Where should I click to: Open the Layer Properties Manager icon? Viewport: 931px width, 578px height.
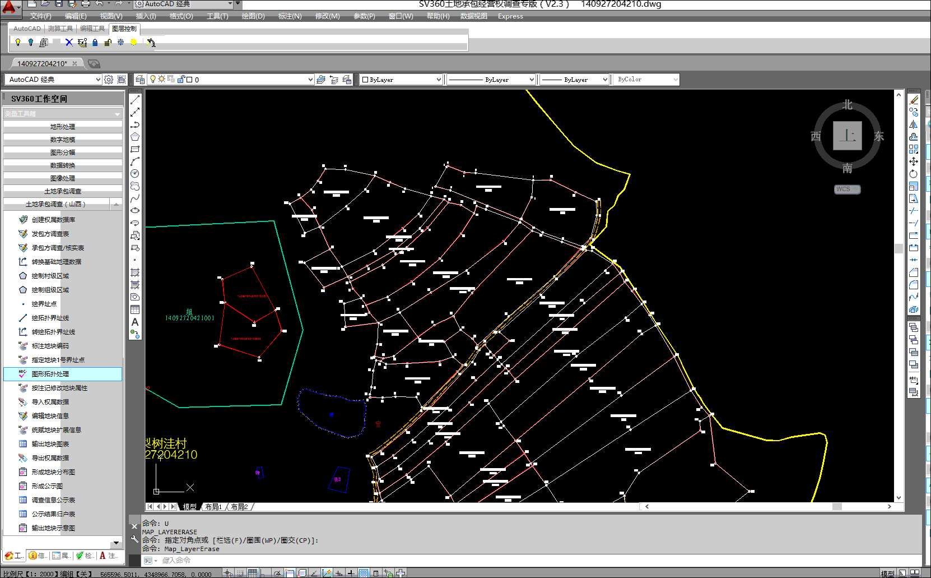(x=140, y=80)
